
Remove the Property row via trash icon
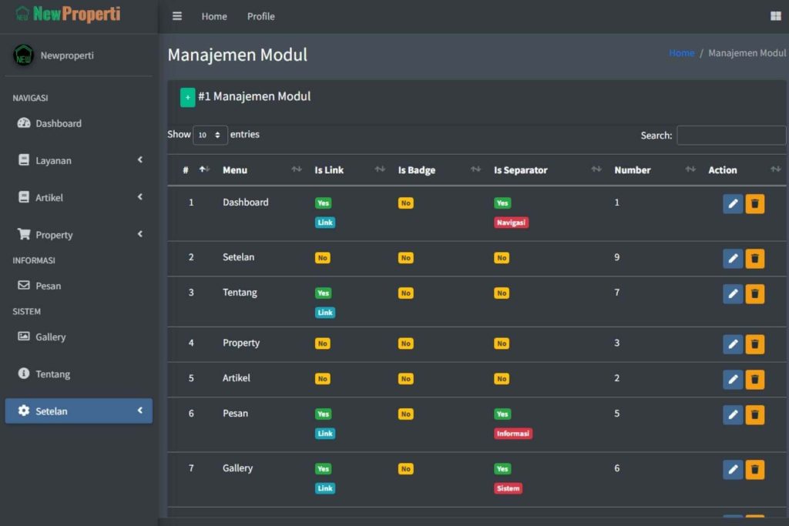pos(755,344)
